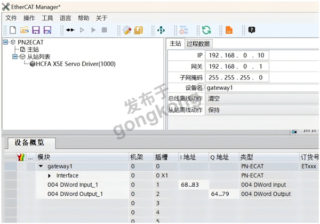The height and width of the screenshot is (224, 320).
Task: Click the remove slave list icon
Action: [x=183, y=30]
